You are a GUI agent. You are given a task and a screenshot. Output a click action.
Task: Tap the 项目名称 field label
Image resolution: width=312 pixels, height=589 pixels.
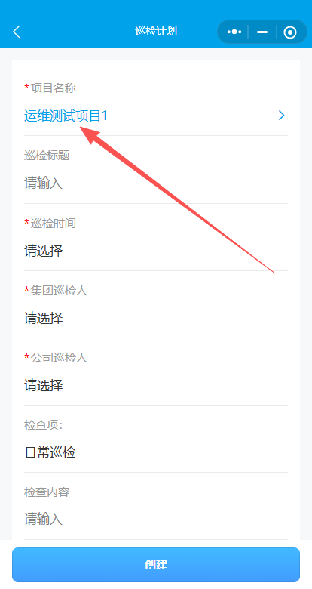tap(54, 88)
